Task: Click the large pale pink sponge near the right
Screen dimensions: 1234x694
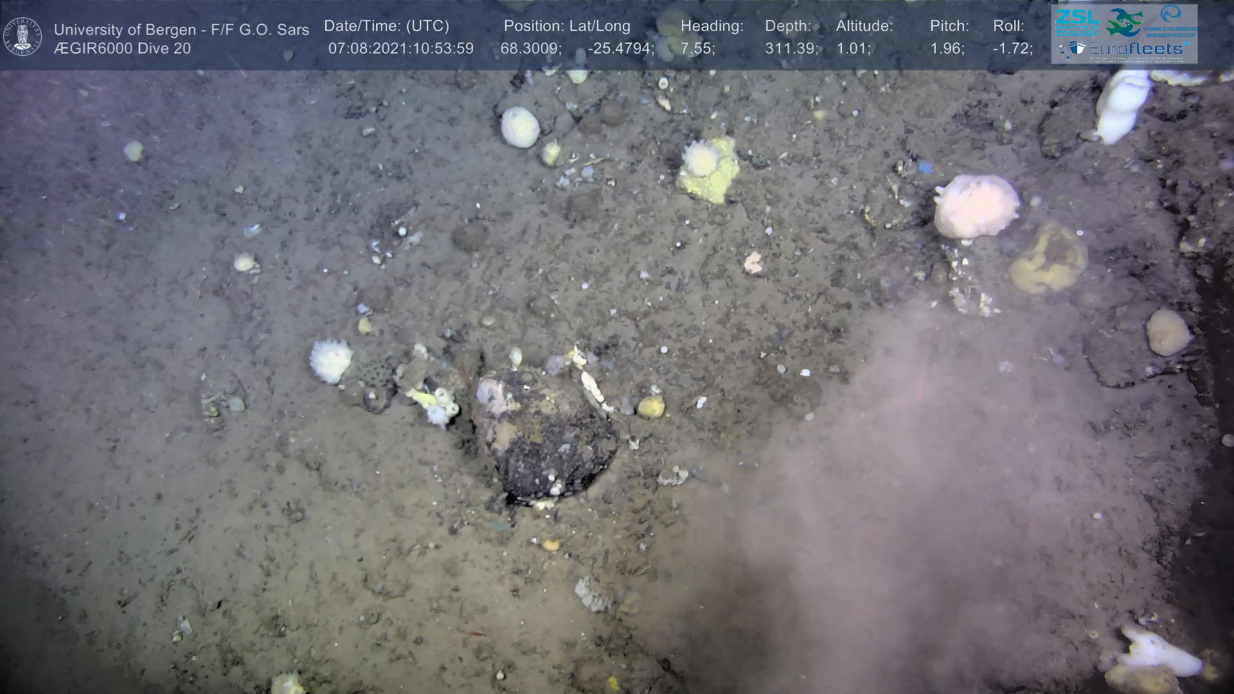Action: 976,206
